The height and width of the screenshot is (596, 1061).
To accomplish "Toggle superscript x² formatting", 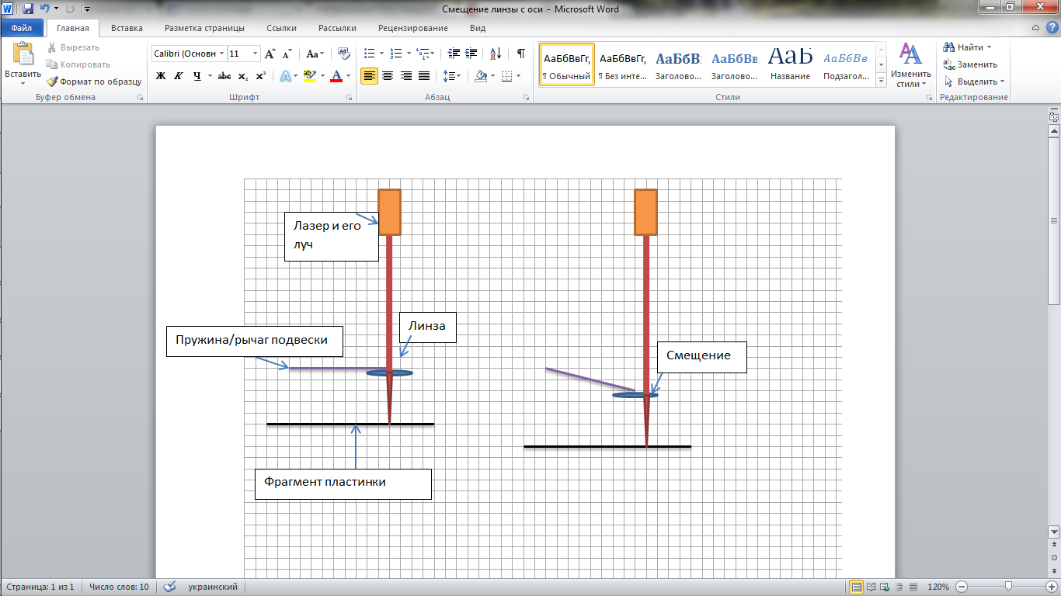I will [x=260, y=76].
